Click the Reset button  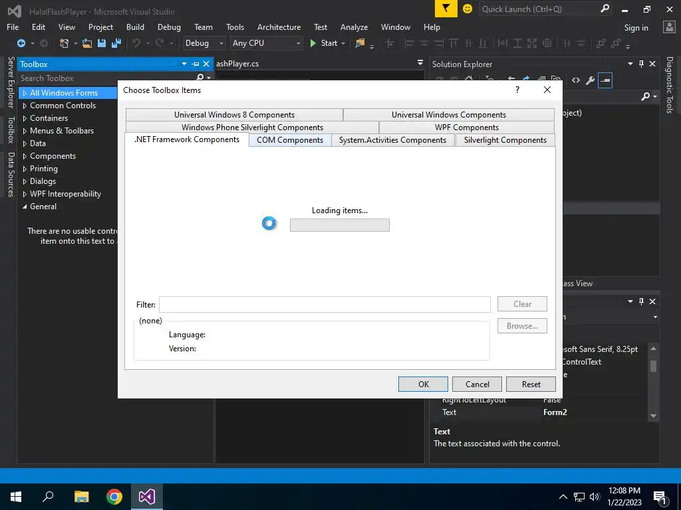pyautogui.click(x=531, y=384)
